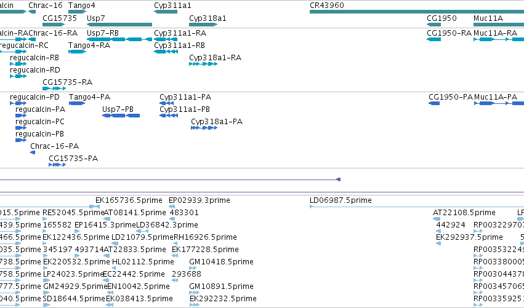Click the SD18644.5prime EST

point(46,305)
